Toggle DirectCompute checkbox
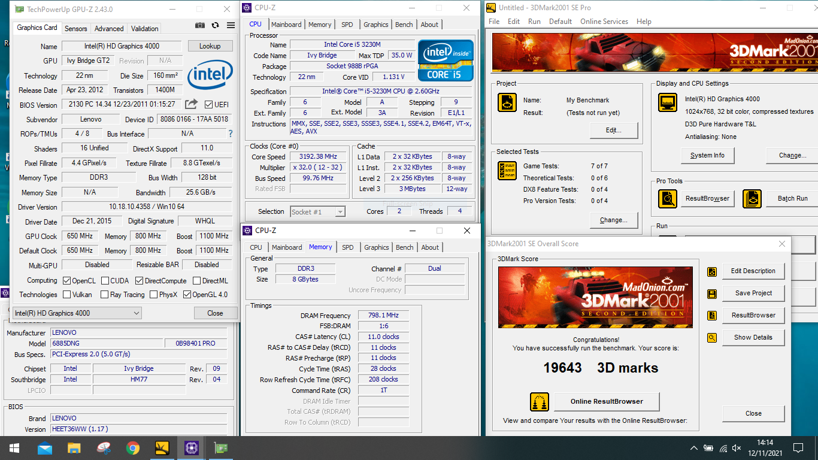818x460 pixels. click(x=139, y=281)
